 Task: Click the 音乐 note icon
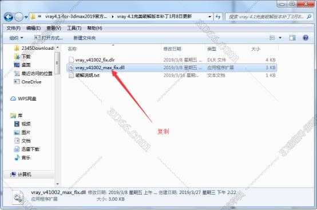coord(17,158)
